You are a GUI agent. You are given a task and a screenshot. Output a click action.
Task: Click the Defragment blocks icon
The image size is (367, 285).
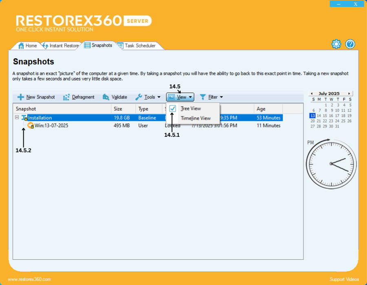pos(66,97)
